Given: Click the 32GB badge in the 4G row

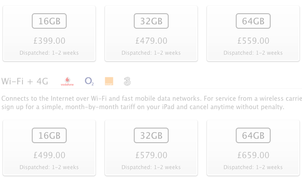Looking at the screenshot, I should (x=151, y=136).
